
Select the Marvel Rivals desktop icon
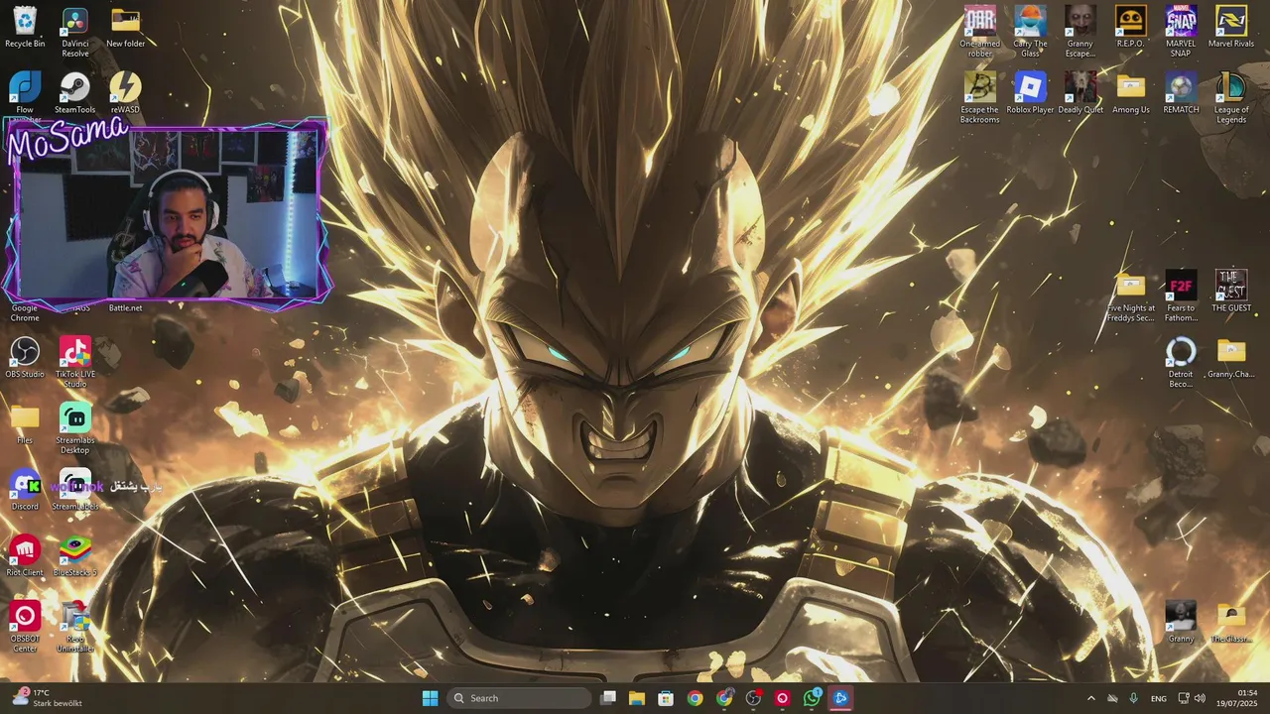coord(1231,27)
